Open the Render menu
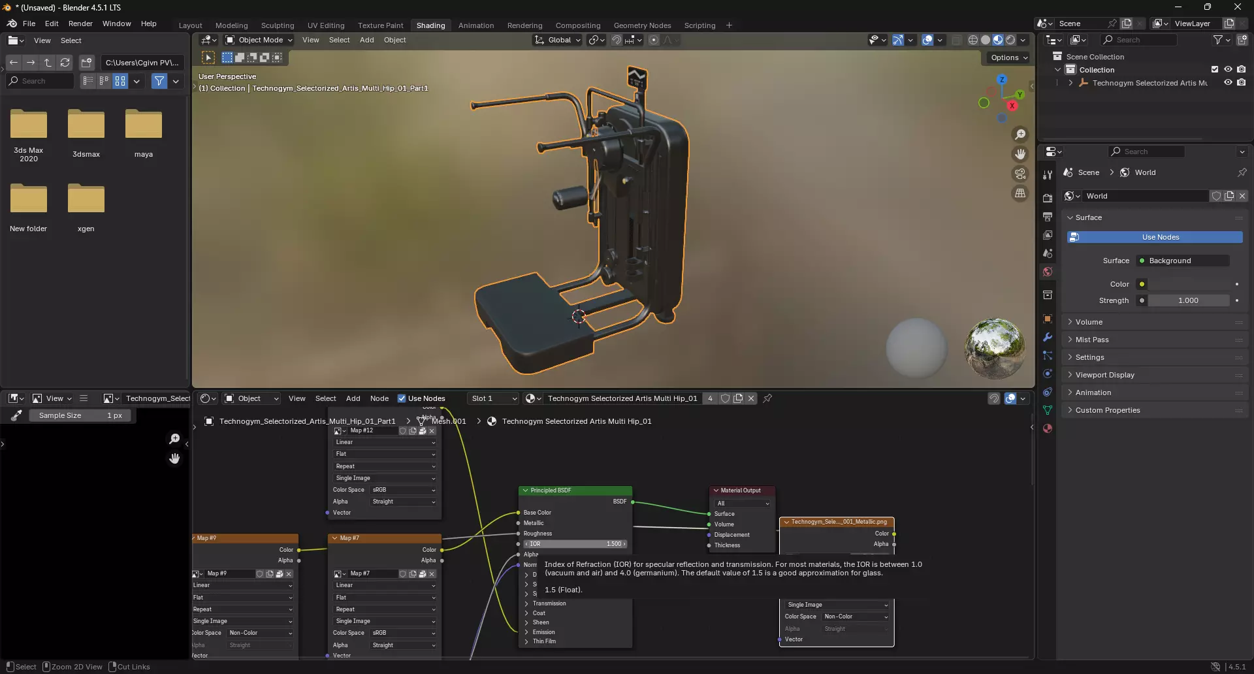1254x674 pixels. click(x=80, y=24)
